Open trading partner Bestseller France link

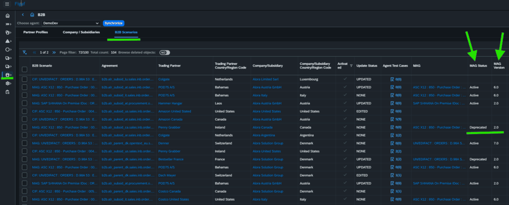coord(171,159)
